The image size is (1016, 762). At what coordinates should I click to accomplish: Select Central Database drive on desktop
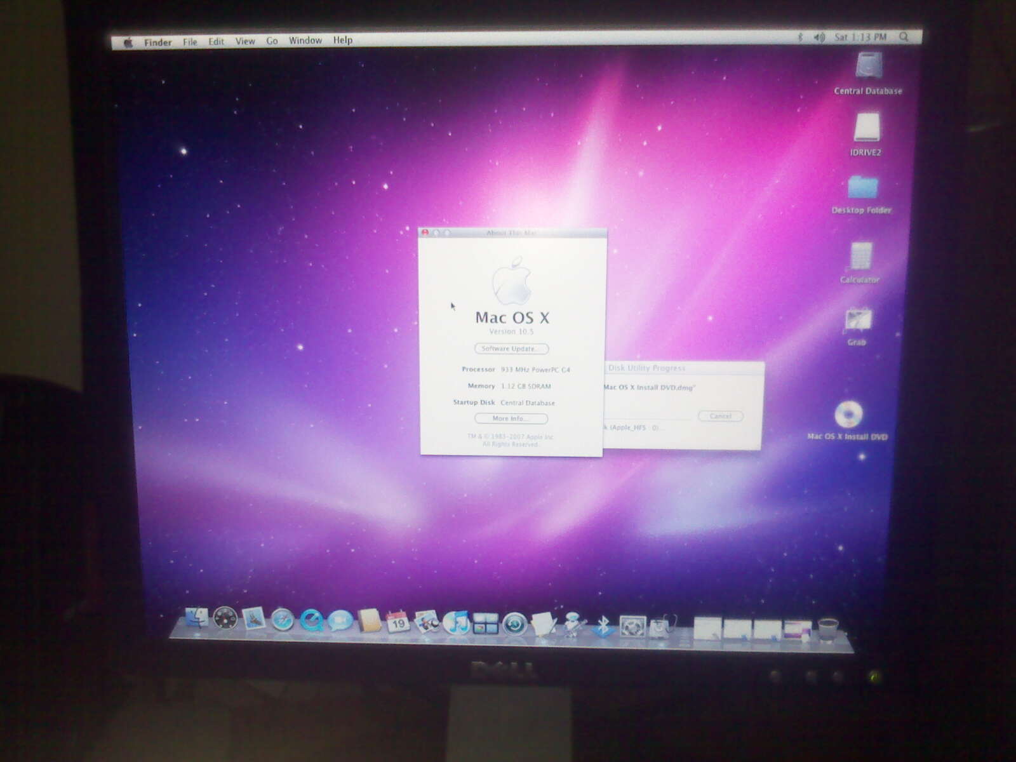[x=869, y=66]
